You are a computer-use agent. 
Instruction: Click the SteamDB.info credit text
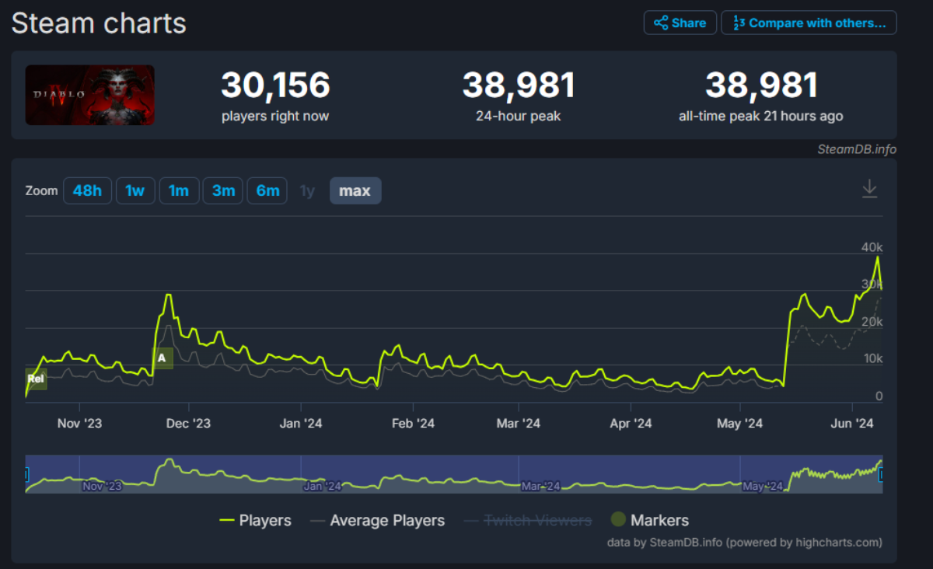pos(856,148)
